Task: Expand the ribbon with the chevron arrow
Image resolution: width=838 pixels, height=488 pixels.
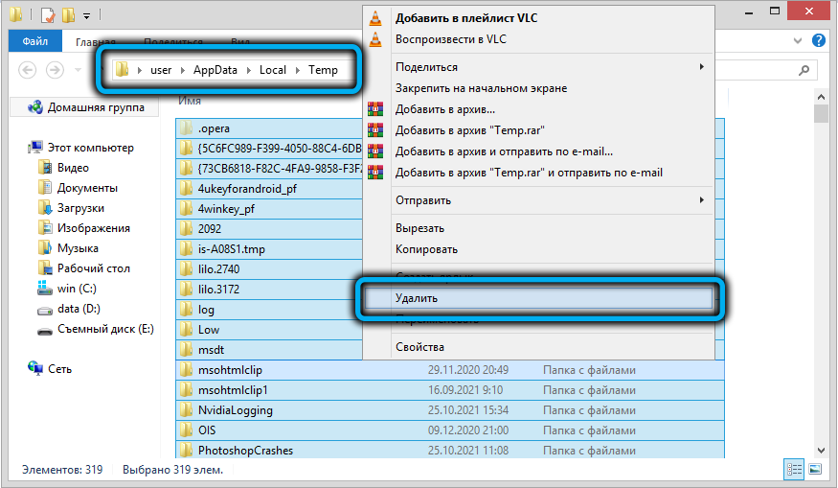Action: [800, 41]
